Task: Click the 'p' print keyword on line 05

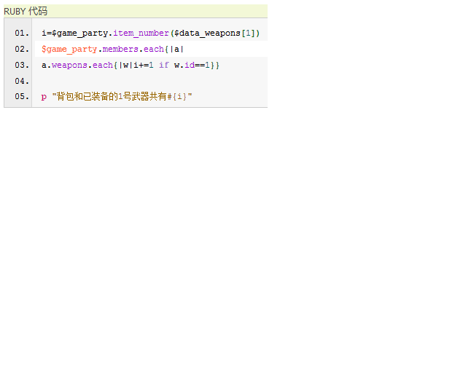Action: point(44,97)
